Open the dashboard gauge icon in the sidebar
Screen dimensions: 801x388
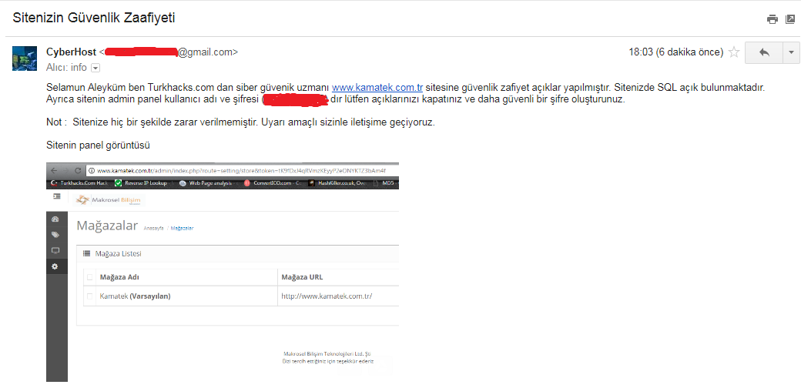[55, 219]
